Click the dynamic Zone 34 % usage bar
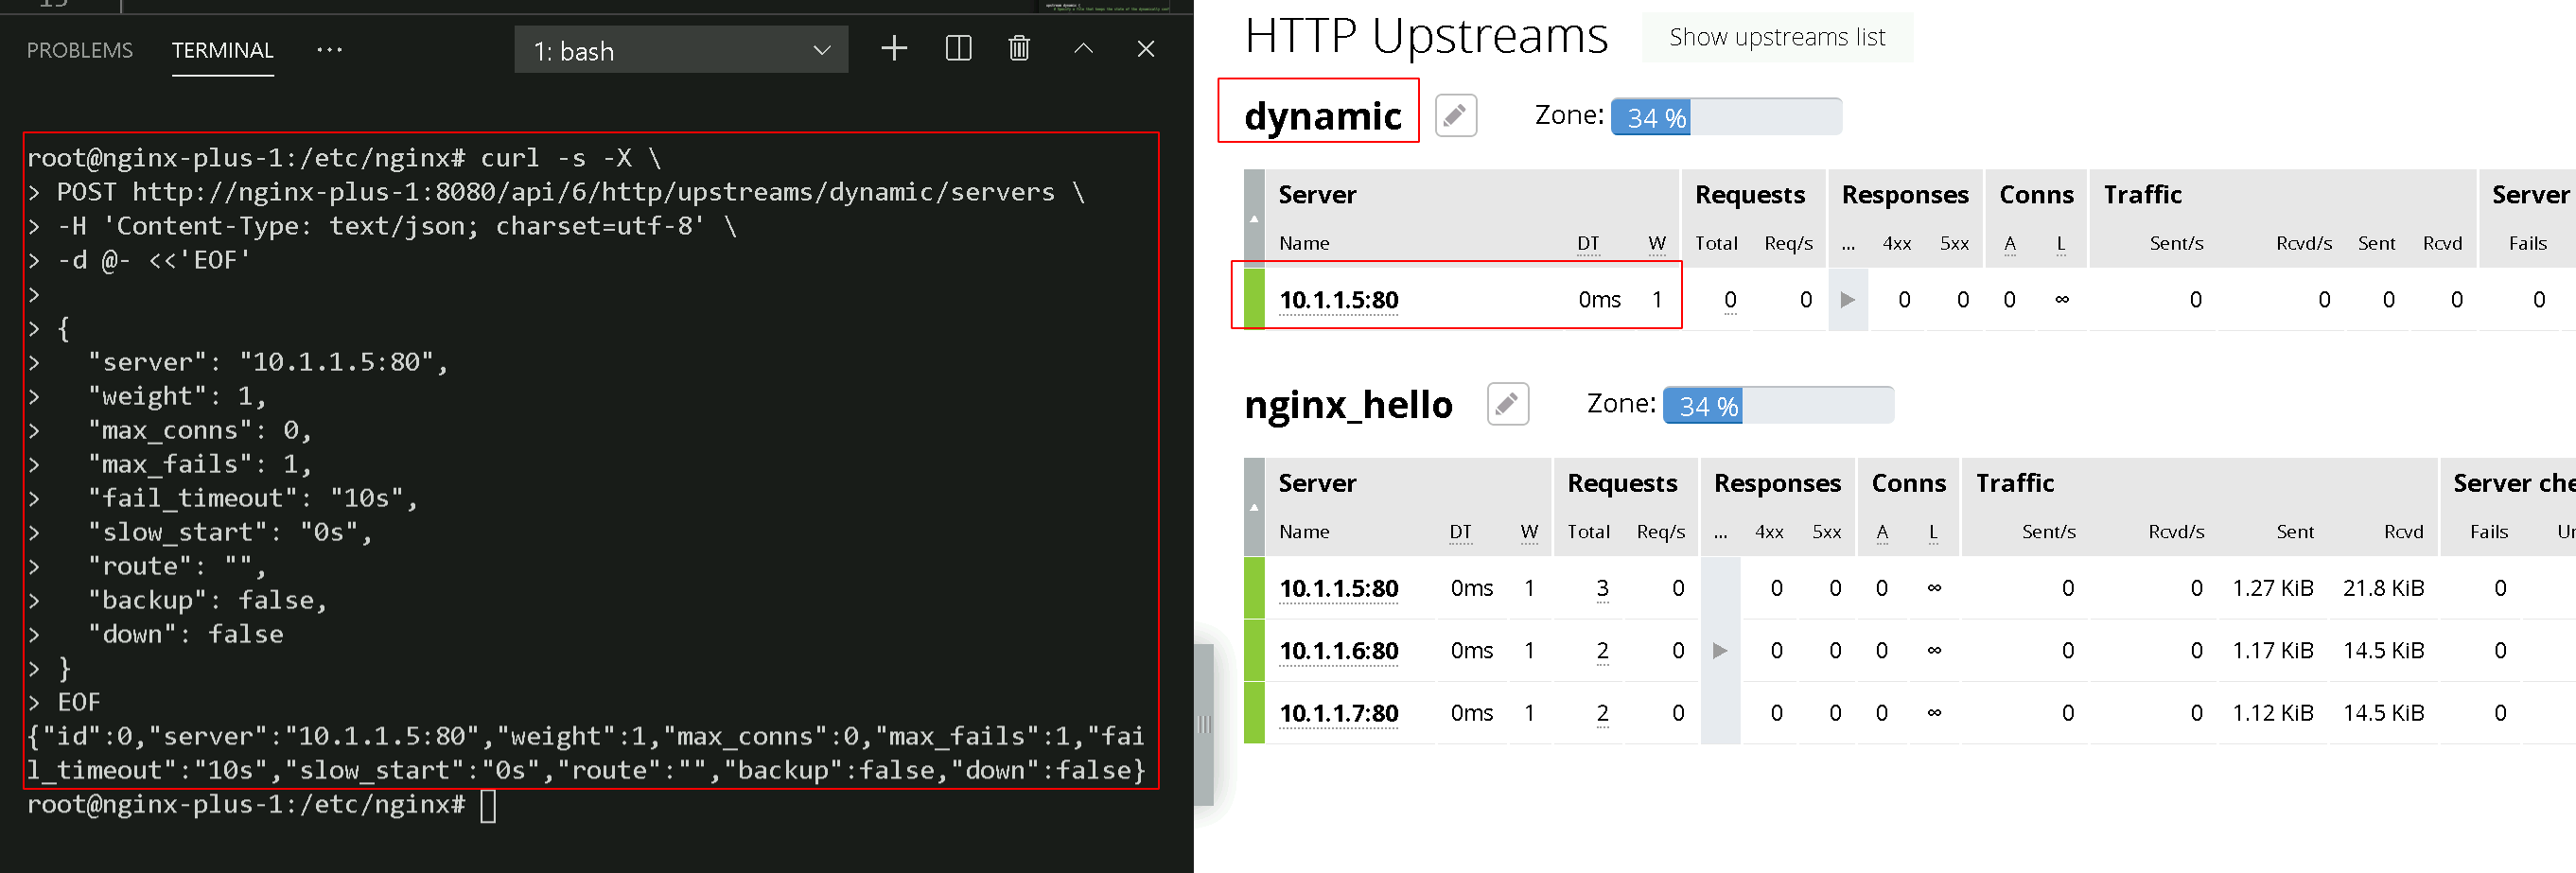 coord(1726,116)
